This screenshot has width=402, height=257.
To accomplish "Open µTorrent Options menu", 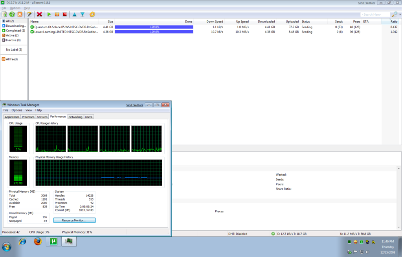I will 15,8.
